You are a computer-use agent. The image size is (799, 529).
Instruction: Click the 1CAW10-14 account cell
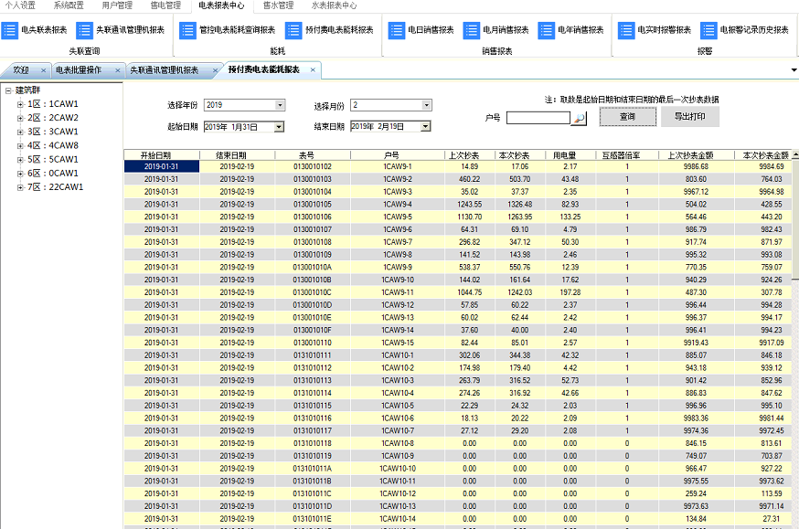(398, 519)
